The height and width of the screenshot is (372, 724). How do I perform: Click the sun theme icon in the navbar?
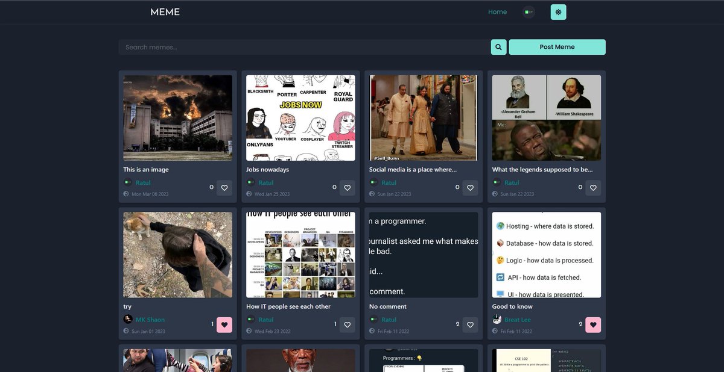click(558, 11)
